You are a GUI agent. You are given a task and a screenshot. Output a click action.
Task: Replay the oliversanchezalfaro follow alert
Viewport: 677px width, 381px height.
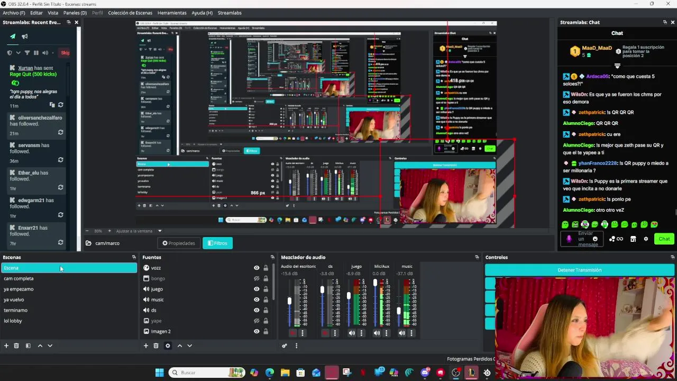point(60,132)
